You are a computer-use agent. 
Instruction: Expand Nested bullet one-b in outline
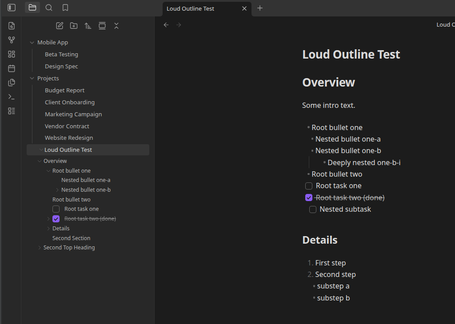click(57, 190)
